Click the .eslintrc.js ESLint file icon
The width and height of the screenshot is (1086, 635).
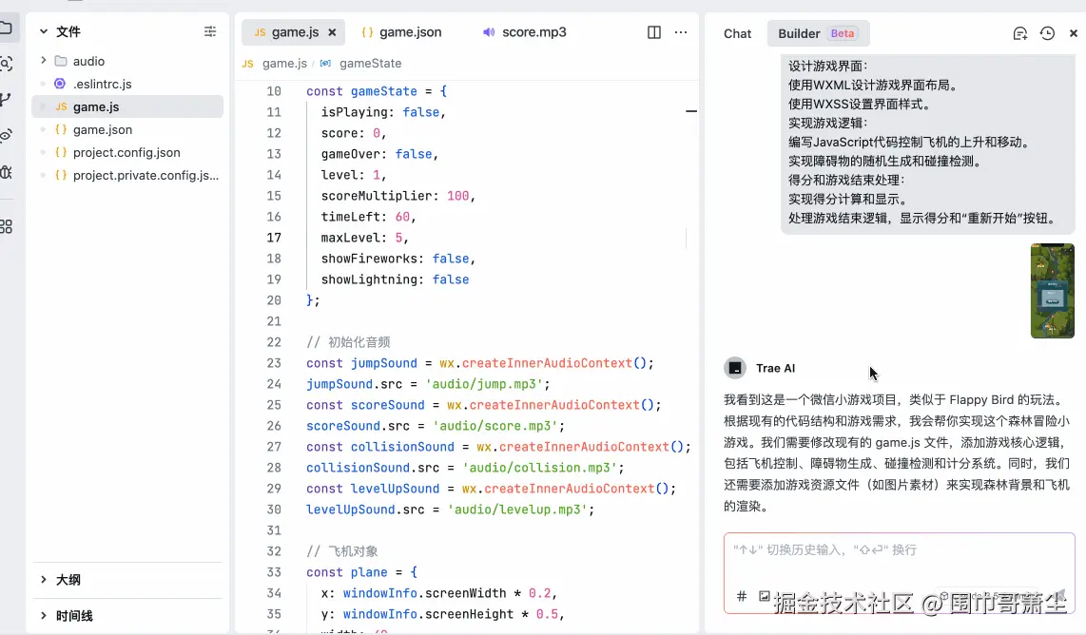(x=60, y=84)
